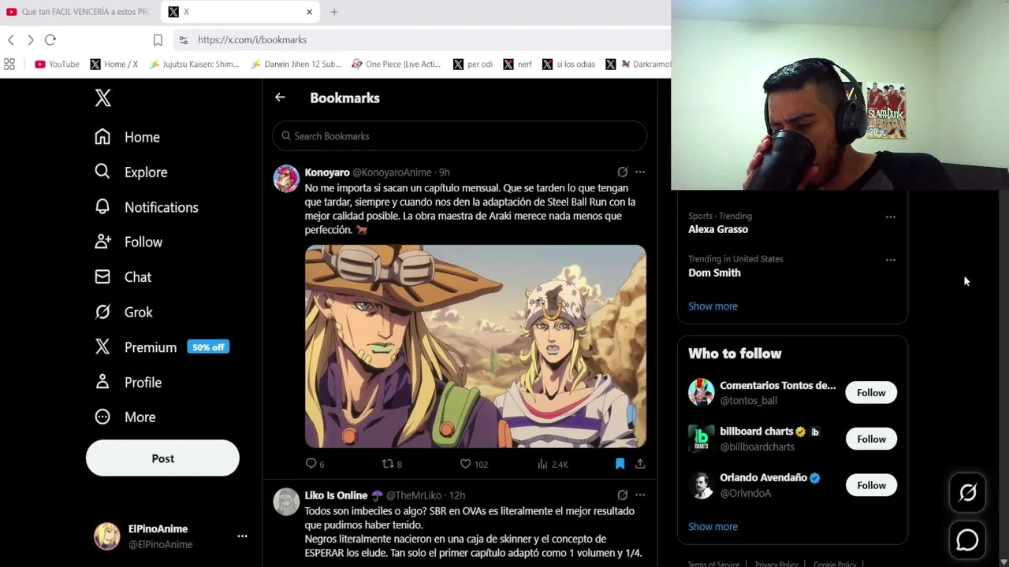Open site settings icon in address bar
1009x567 pixels.
coord(183,39)
